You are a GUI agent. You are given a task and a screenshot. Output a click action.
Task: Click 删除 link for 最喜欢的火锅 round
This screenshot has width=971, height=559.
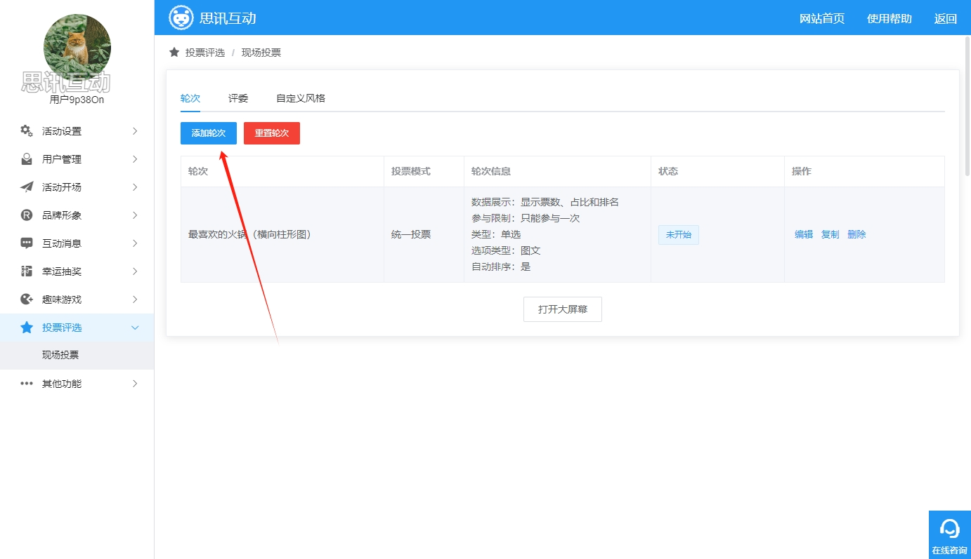pos(856,234)
